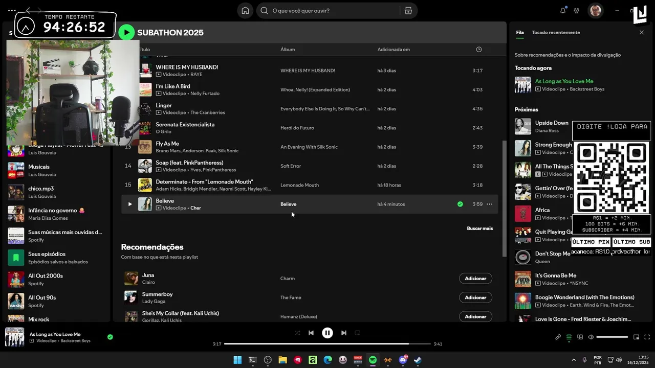
Task: Switch to the Fila tab
Action: click(520, 32)
